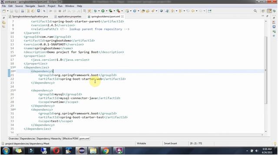Open the Help menu
Viewport: 278px width, 156px height.
tap(79, 6)
